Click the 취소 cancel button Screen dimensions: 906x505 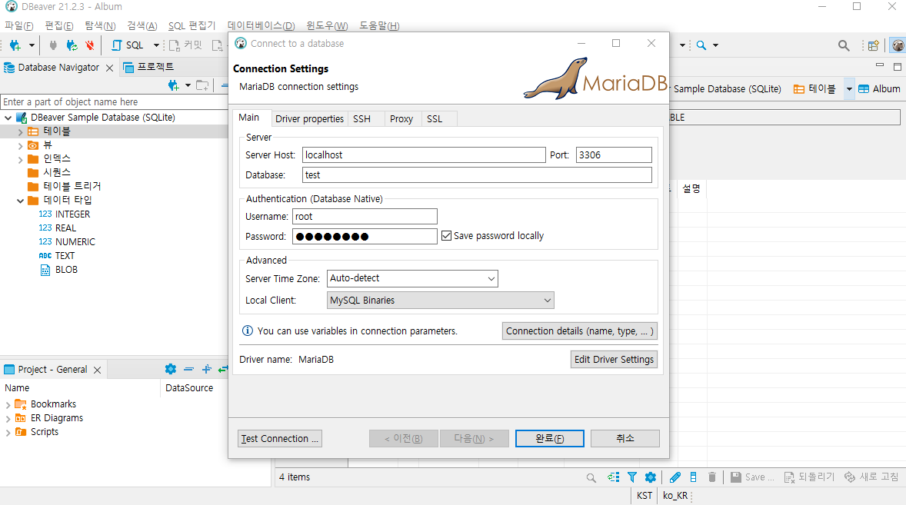pyautogui.click(x=625, y=439)
